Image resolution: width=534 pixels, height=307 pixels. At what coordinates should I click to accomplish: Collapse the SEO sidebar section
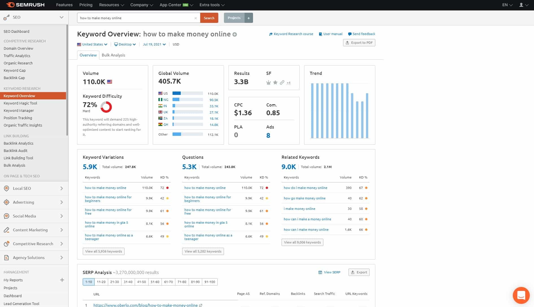point(61,17)
